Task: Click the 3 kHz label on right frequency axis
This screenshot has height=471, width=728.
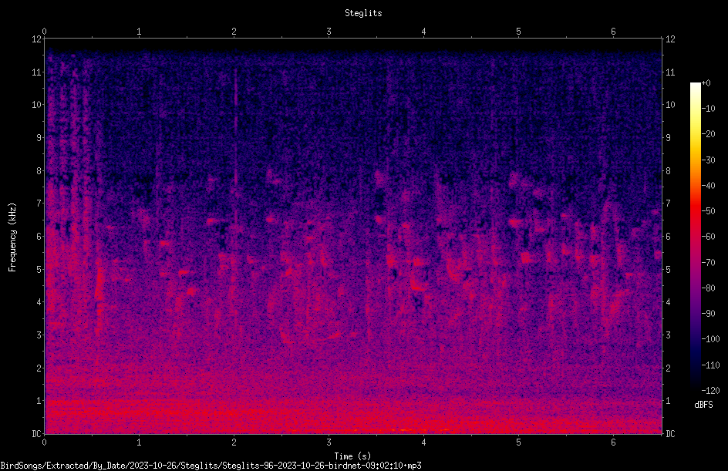Action: pos(668,335)
